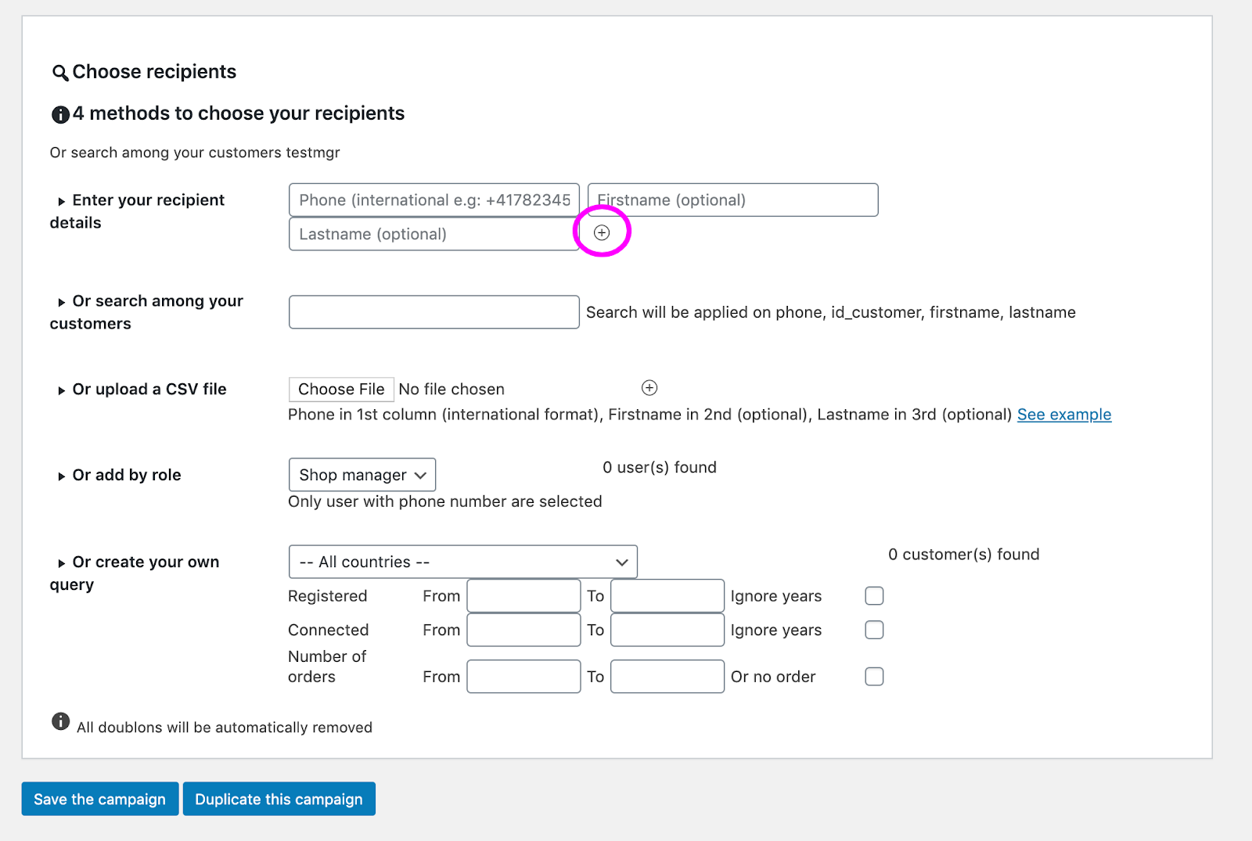Click the triangle before Or upload a CSV file
This screenshot has height=841, width=1252.
[x=61, y=390]
